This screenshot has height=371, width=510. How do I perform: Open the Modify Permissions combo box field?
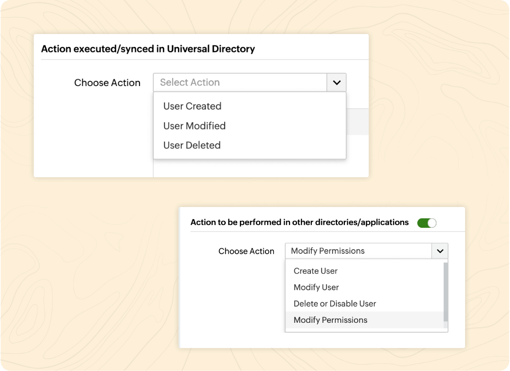(x=358, y=251)
